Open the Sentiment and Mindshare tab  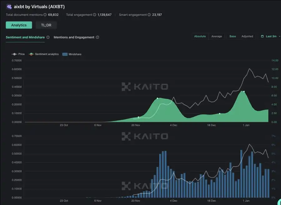pos(25,37)
